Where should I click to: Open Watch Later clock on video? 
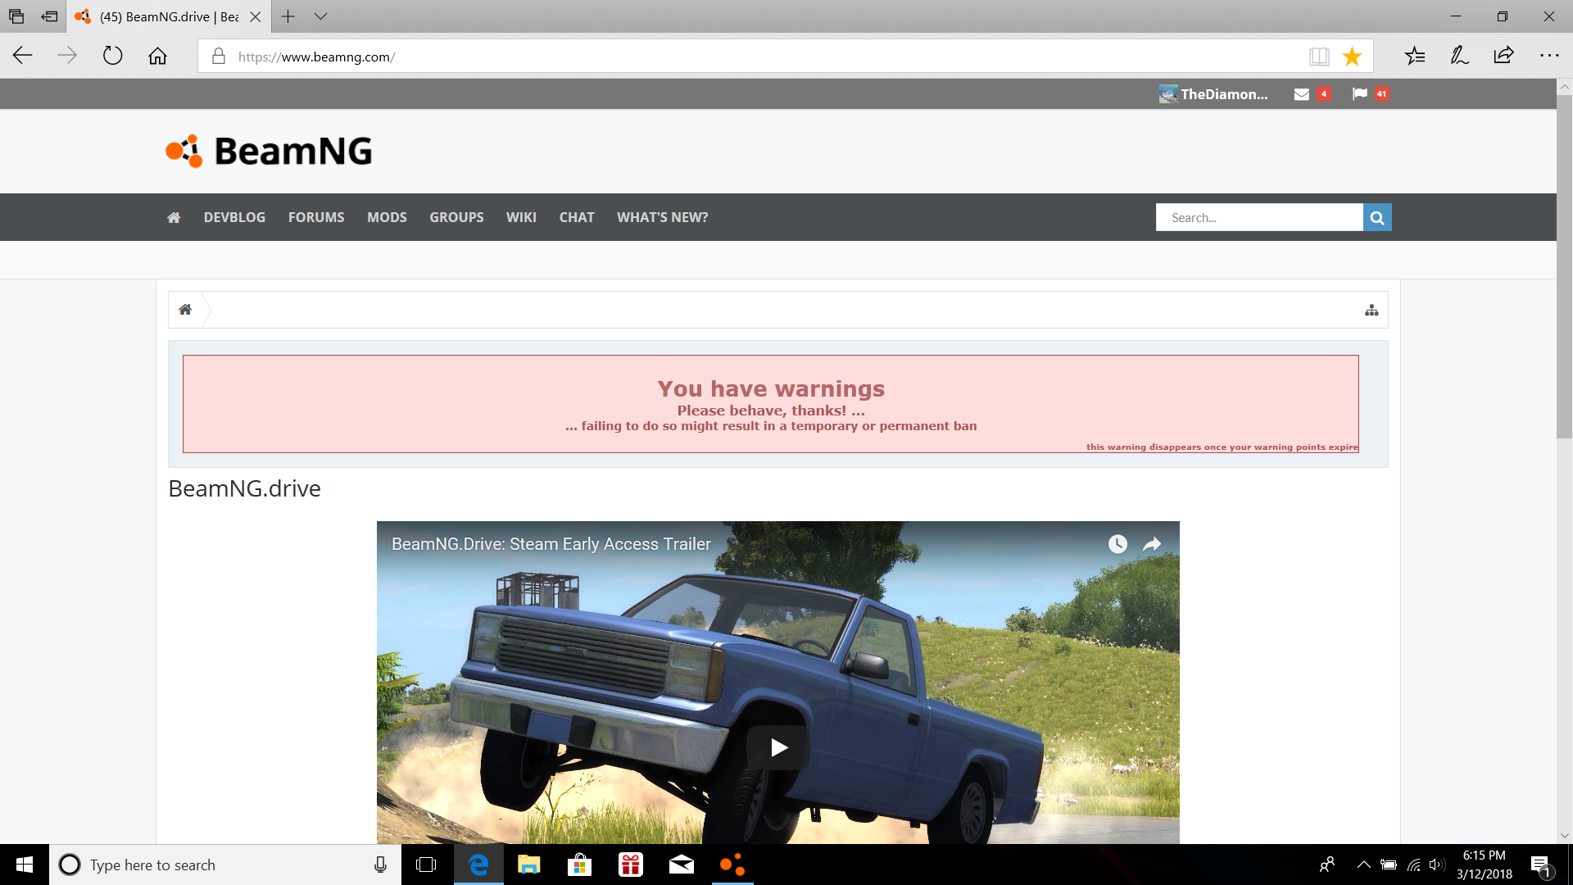(1117, 544)
